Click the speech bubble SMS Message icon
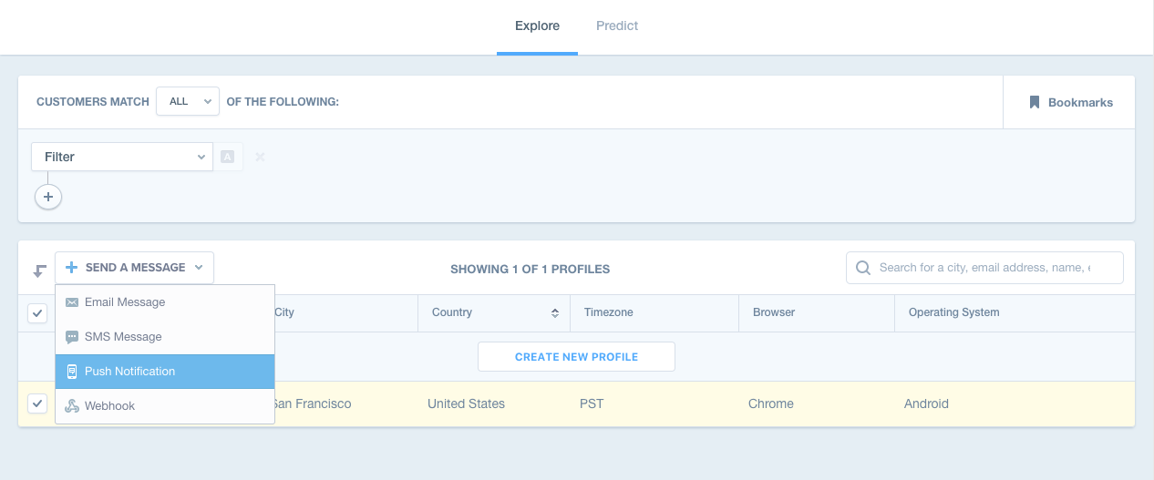Viewport: 1154px width, 480px height. [72, 337]
